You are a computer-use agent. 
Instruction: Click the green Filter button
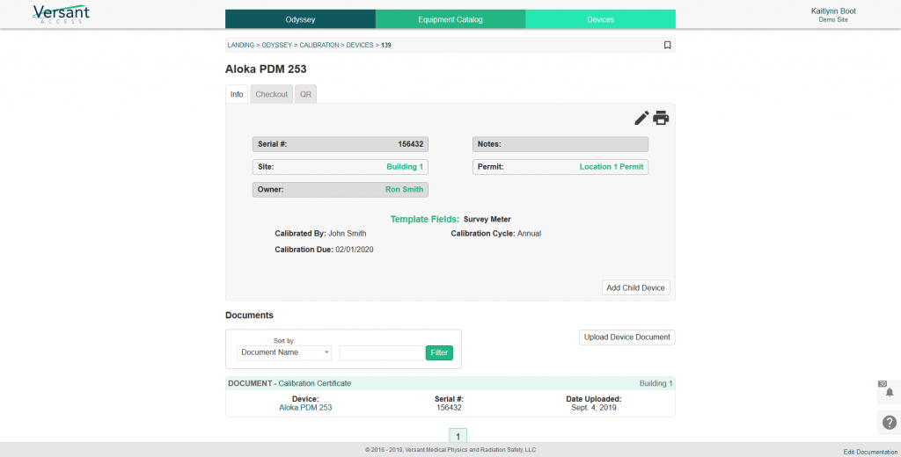click(439, 352)
